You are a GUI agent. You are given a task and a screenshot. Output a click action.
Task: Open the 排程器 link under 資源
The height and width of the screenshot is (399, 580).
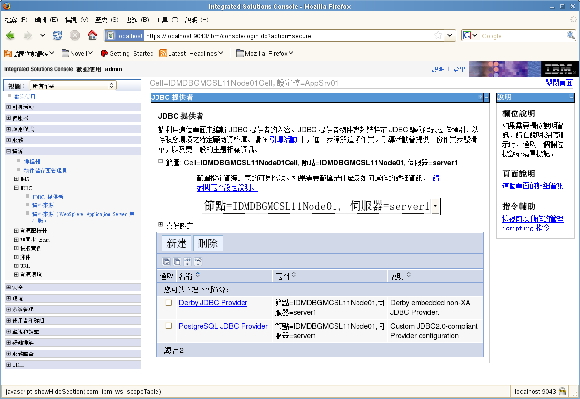coord(32,161)
